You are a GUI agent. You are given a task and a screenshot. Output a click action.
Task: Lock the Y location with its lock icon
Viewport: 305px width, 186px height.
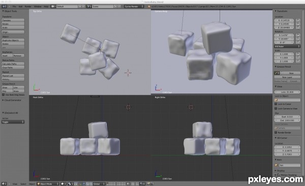point(298,24)
